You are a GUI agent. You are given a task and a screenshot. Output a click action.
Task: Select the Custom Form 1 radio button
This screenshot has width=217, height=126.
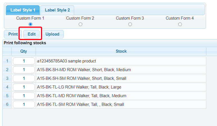[x=30, y=24]
